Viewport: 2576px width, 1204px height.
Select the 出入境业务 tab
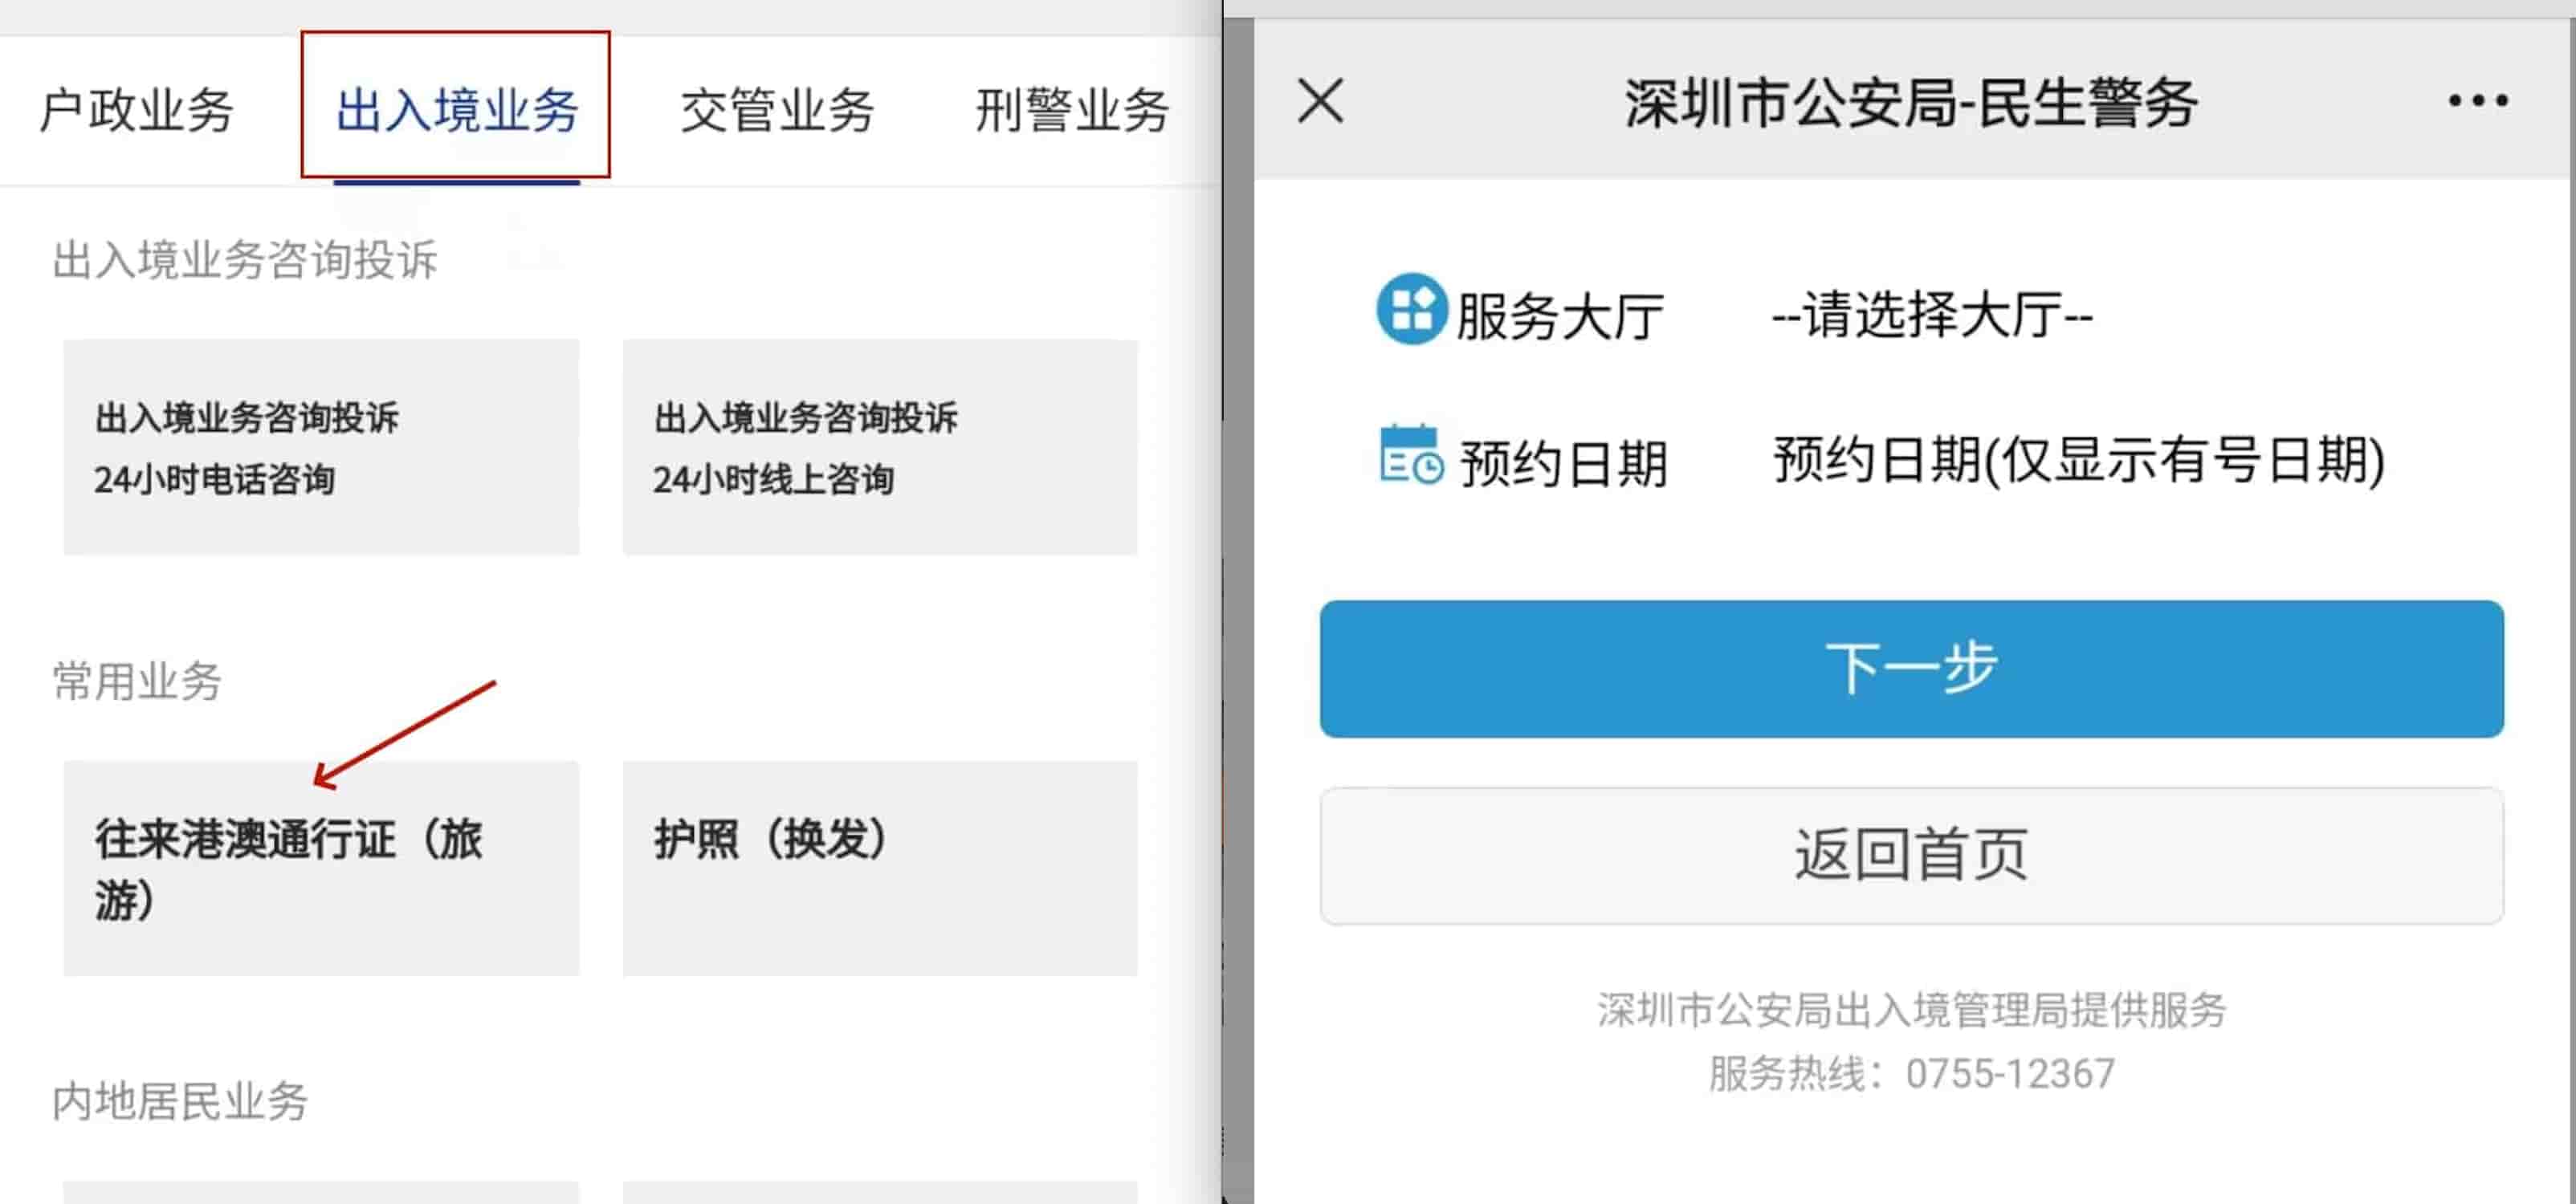coord(457,109)
